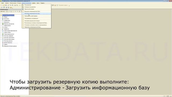Expand the Документы tree node
The image size is (172, 97).
point(1,22)
